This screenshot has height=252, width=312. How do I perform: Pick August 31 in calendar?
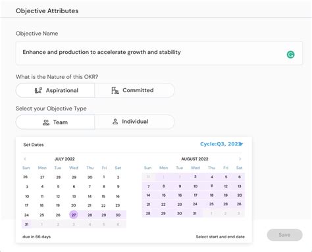click(195, 213)
